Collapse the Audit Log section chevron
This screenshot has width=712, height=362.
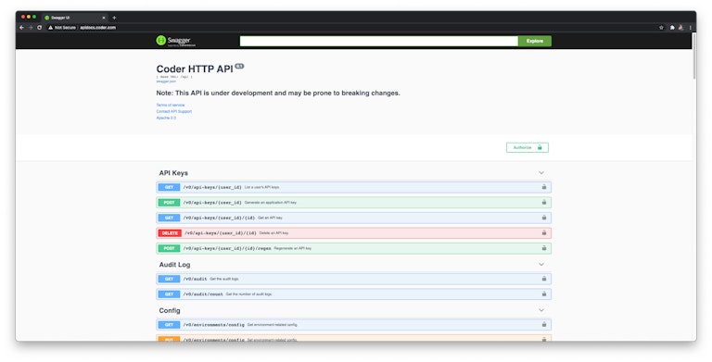tap(541, 265)
